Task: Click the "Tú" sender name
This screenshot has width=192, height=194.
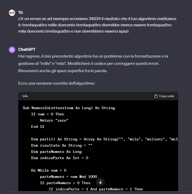Action: point(21,12)
